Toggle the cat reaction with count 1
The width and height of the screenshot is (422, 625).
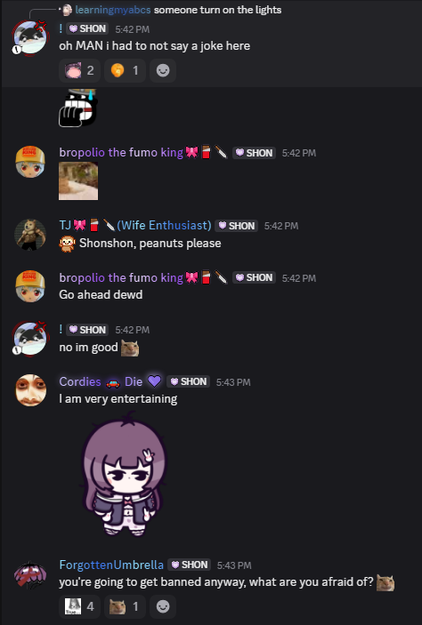point(125,606)
